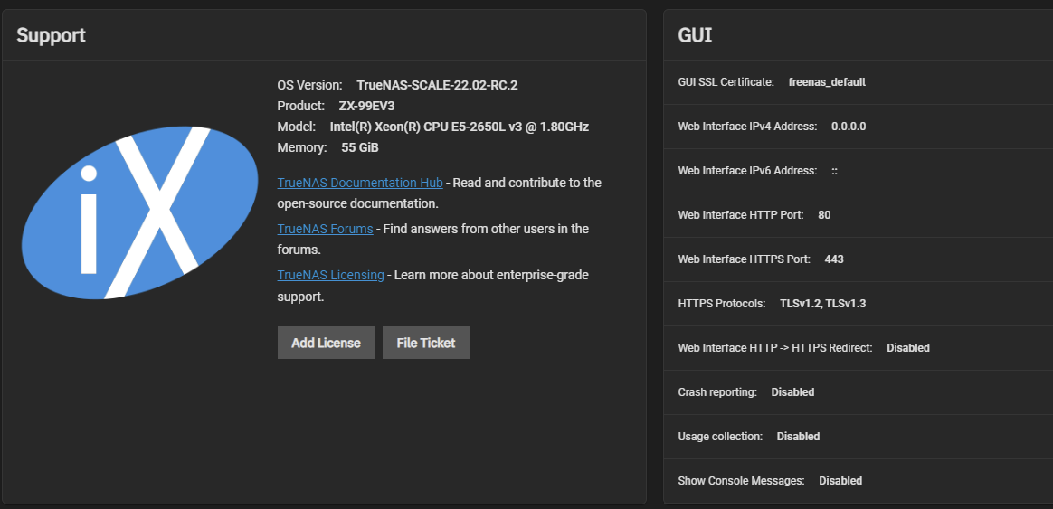The width and height of the screenshot is (1053, 509).
Task: Select the memory value 55 GiB
Action: coord(360,147)
